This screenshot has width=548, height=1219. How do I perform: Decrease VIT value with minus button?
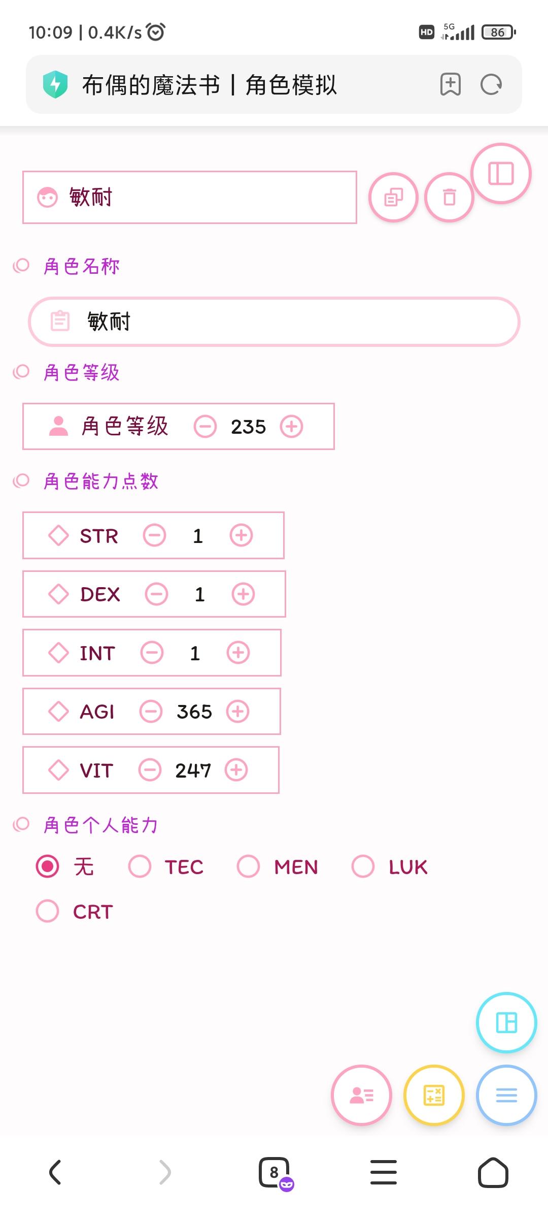[150, 770]
